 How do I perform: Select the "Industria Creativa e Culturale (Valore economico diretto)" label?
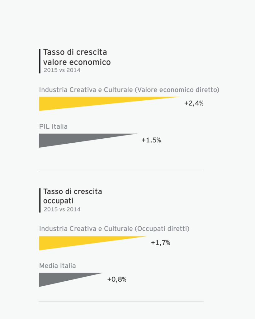(x=129, y=90)
